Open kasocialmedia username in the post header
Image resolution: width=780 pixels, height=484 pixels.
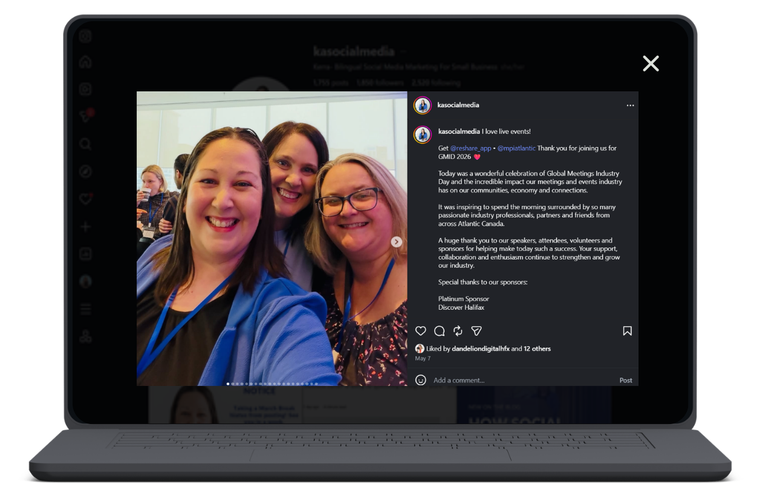click(x=458, y=105)
